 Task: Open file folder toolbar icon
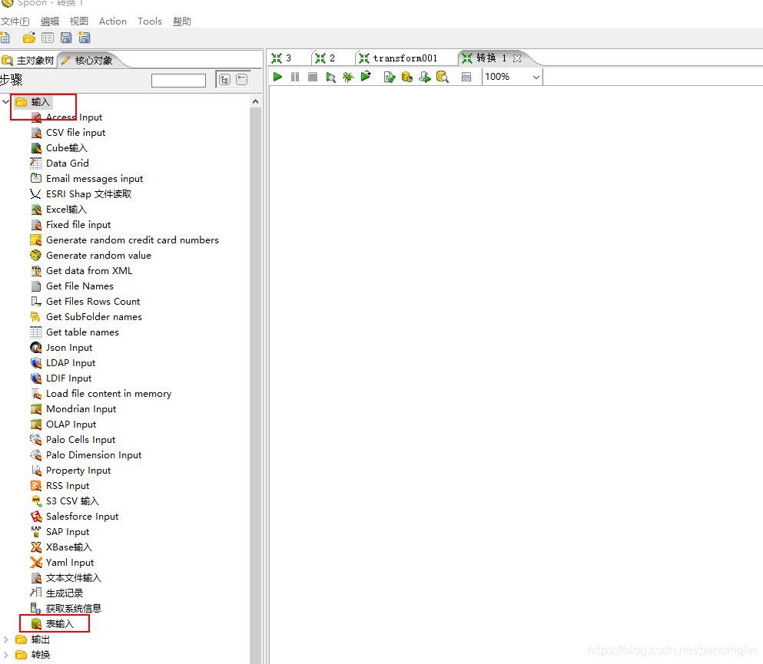point(29,38)
